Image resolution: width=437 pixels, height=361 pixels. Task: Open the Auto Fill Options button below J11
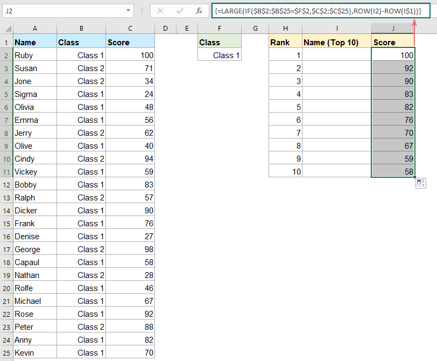click(420, 183)
